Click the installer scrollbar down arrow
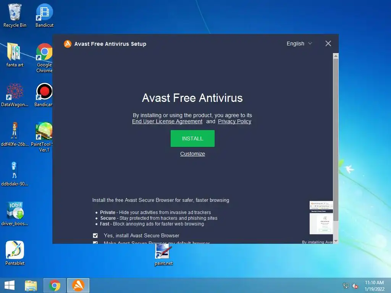This screenshot has width=391, height=293. click(336, 241)
